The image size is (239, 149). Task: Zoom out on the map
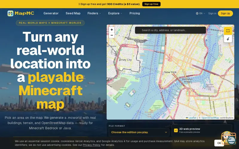pyautogui.click(x=111, y=35)
